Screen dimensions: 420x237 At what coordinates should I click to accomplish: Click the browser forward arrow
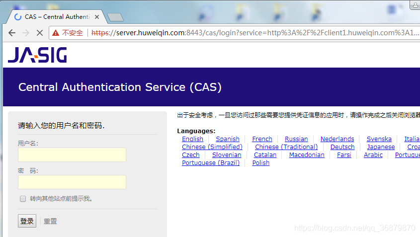coord(26,33)
